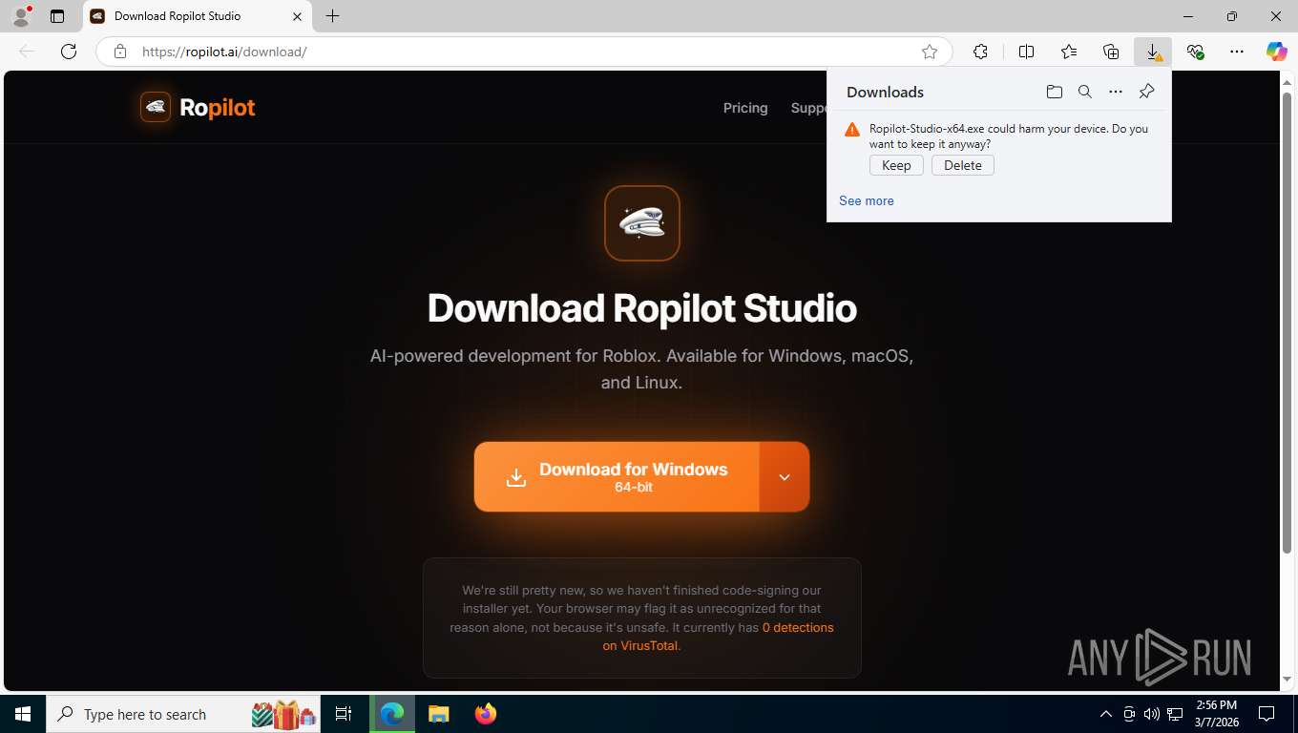Viewport: 1298px width, 733px height.
Task: Open the Extensions puzzle icon
Action: [x=980, y=52]
